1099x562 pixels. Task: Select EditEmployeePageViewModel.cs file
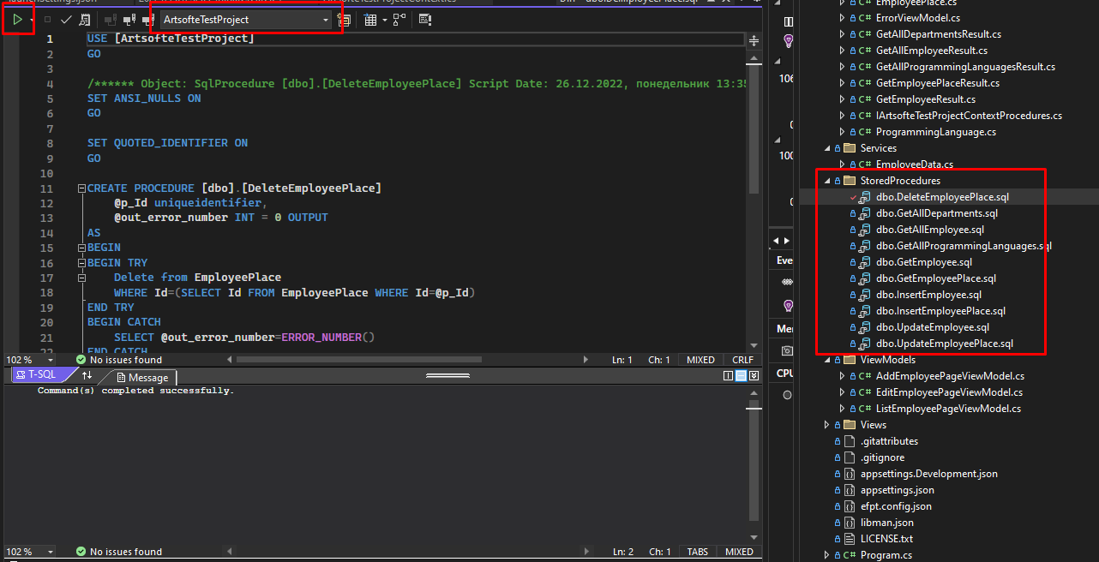tap(950, 392)
